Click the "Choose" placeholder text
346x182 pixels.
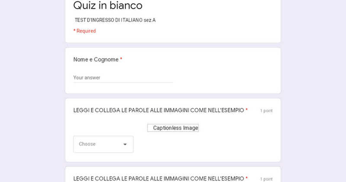pyautogui.click(x=87, y=144)
